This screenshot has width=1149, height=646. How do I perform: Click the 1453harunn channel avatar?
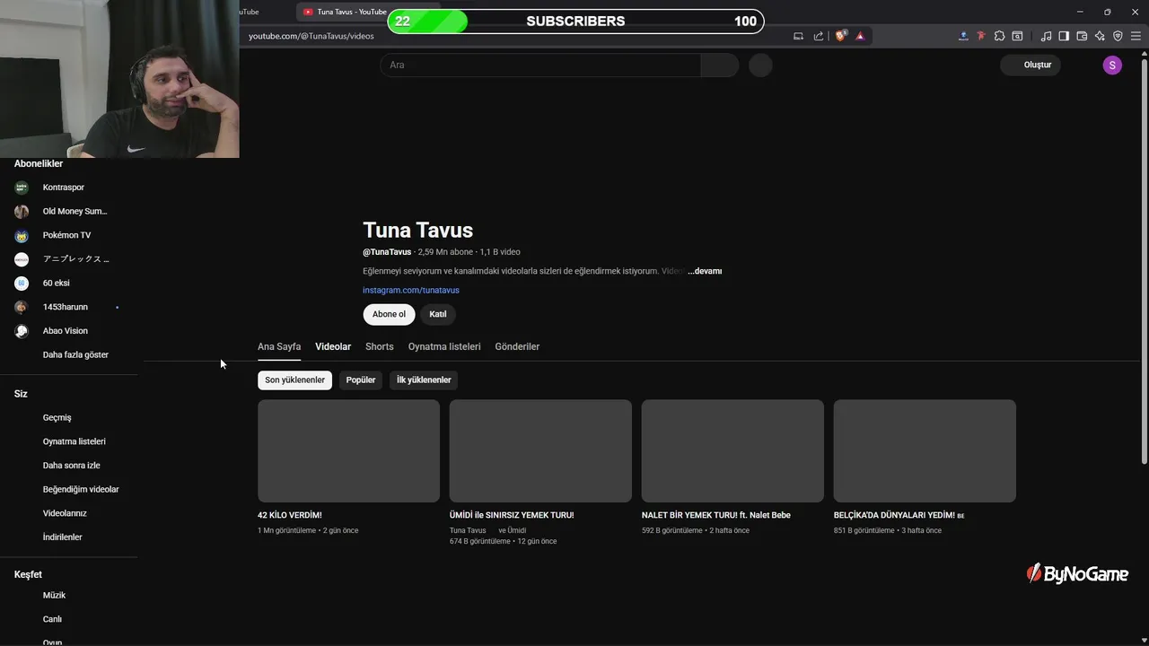point(22,307)
